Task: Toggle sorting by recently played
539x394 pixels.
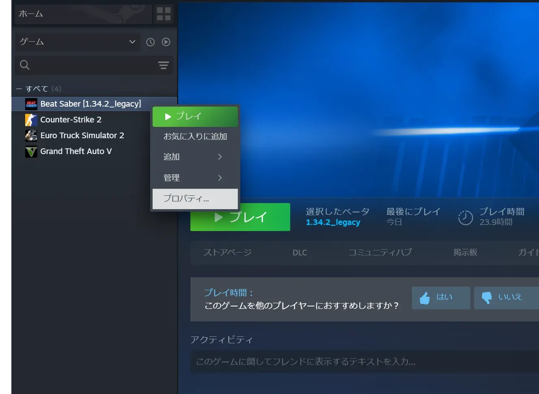Action: click(150, 42)
